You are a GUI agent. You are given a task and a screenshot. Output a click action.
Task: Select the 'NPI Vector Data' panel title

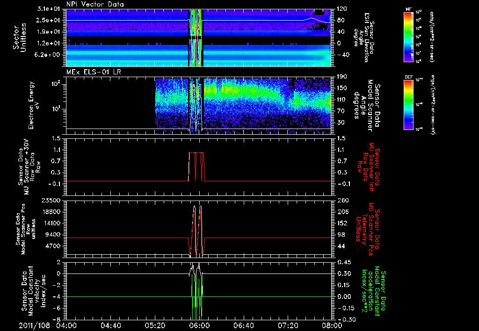pyautogui.click(x=95, y=4)
